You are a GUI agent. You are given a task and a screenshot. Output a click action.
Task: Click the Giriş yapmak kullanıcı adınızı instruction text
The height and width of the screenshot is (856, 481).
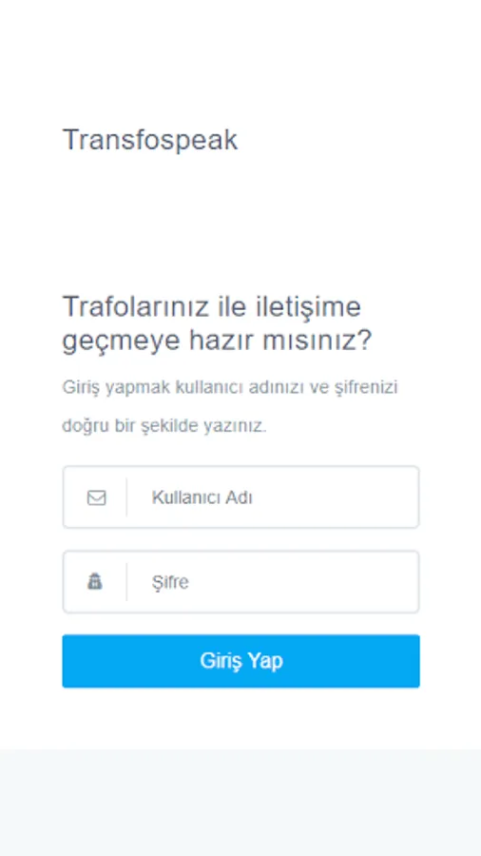pos(230,388)
